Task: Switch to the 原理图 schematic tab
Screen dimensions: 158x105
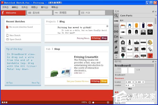Action: (x=66, y=13)
